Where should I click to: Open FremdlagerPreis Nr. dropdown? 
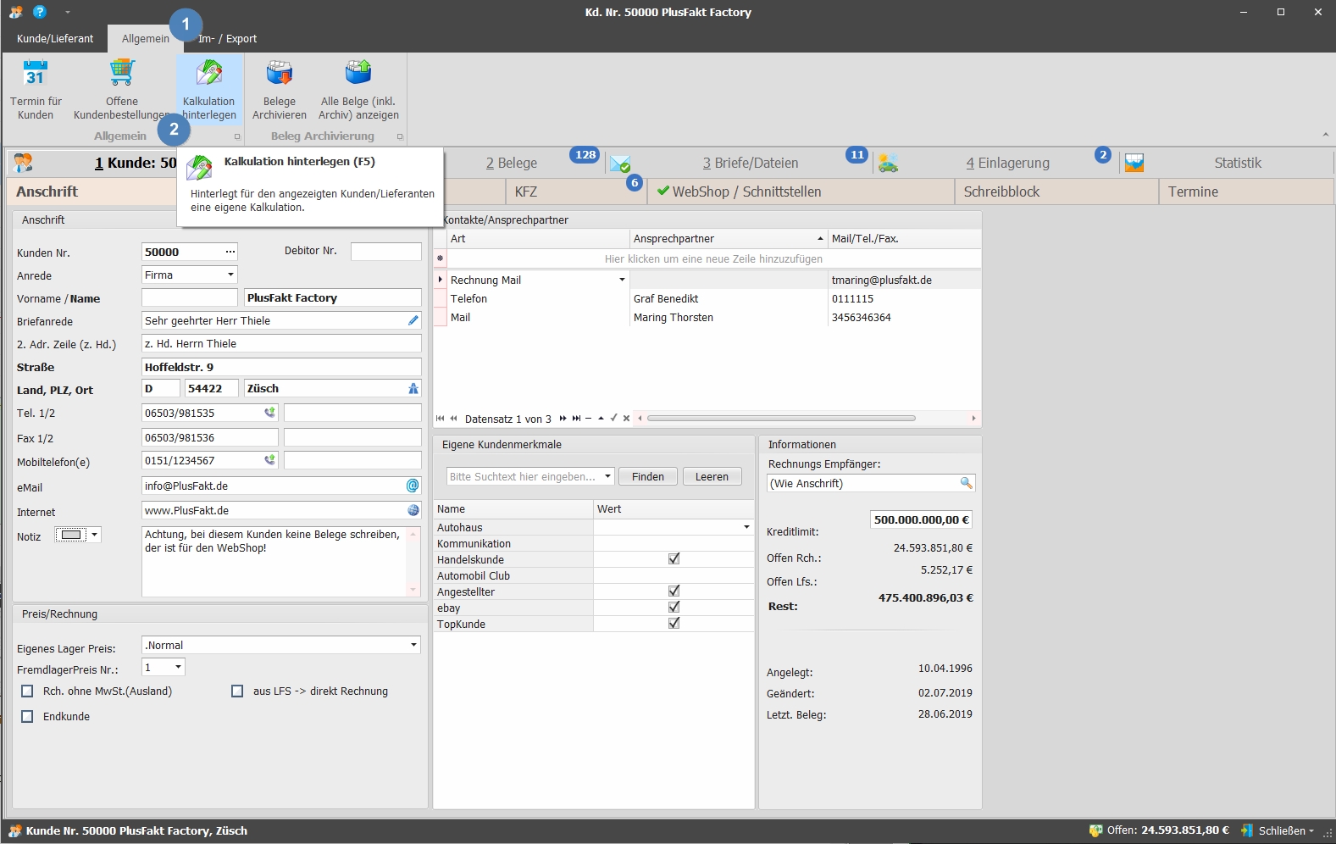(178, 667)
